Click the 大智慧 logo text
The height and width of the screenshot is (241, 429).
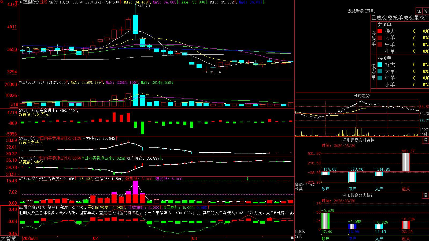(8, 238)
